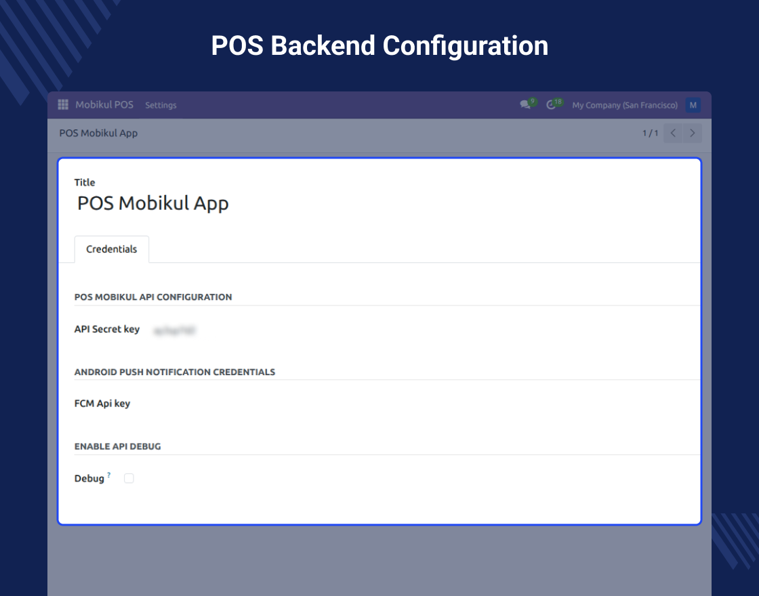Click the 1 / 1 pager counter
759x596 pixels.
pos(650,133)
